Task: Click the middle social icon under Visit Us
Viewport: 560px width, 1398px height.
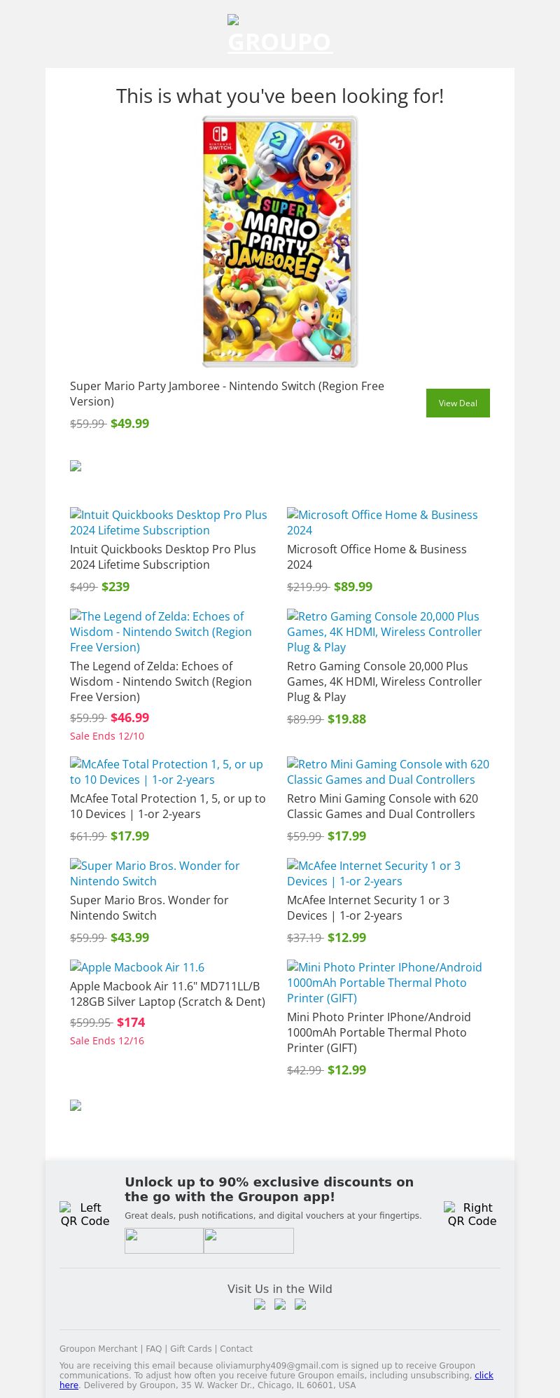Action: pyautogui.click(x=280, y=1304)
